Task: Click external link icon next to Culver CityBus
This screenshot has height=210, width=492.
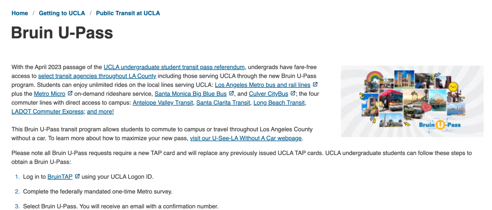Action: coord(293,94)
